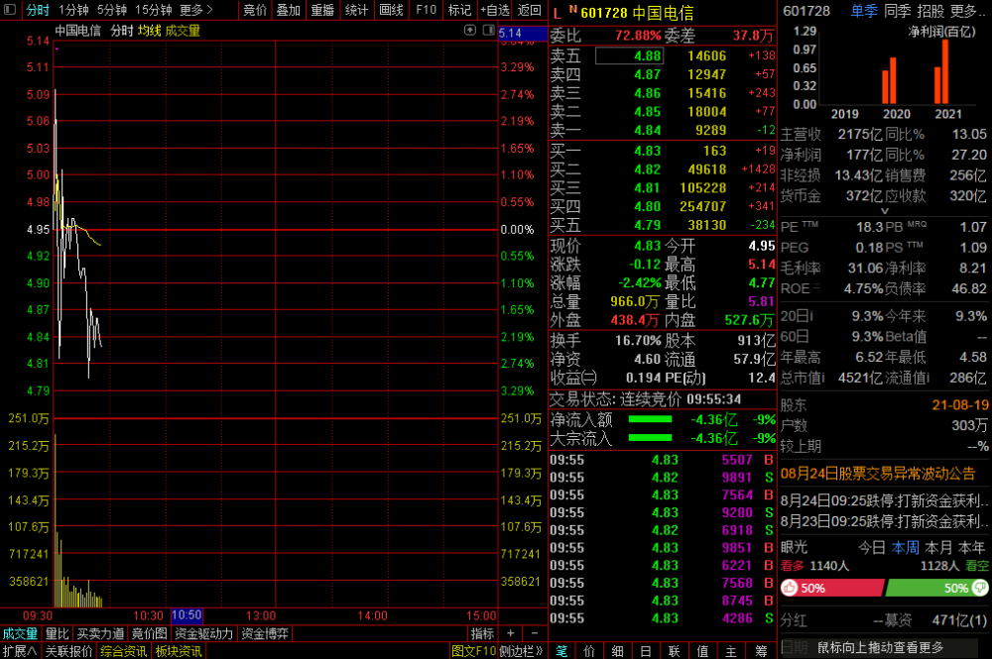
Task: Select 本周 sentiment period
Action: [x=906, y=547]
